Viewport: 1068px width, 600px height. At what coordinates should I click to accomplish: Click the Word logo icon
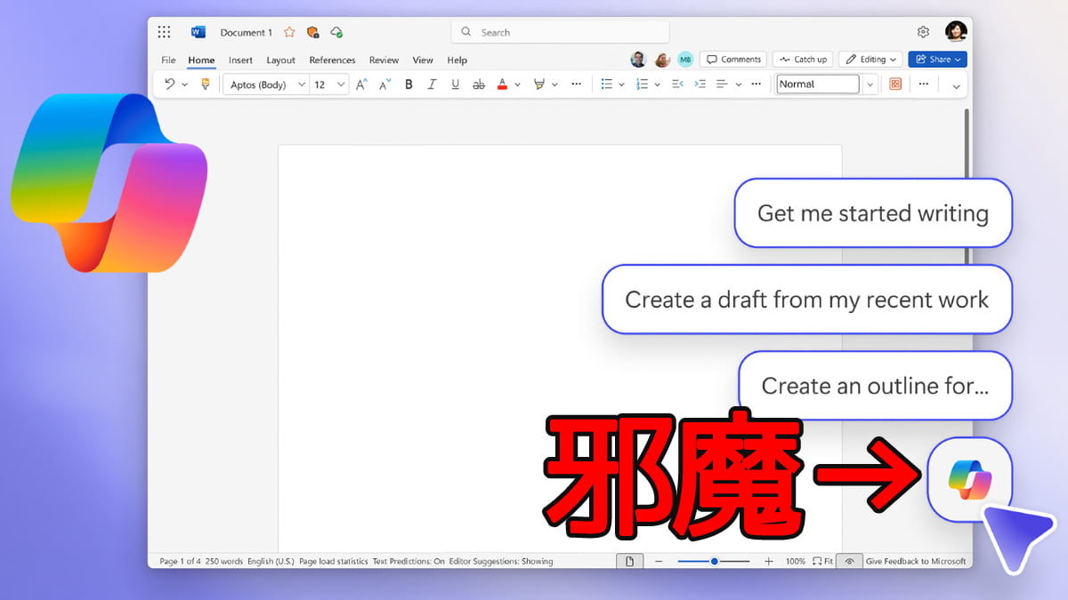[x=198, y=32]
